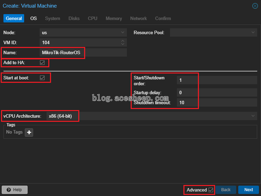Select the General tab

tap(14, 18)
